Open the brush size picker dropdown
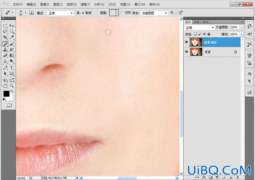The image size is (255, 180). pyautogui.click(x=25, y=13)
